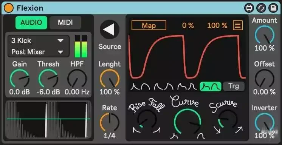Click the save preset floppy disk icon

click(x=273, y=8)
